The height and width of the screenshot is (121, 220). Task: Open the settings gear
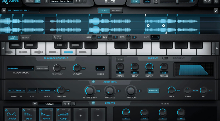coord(216,1)
